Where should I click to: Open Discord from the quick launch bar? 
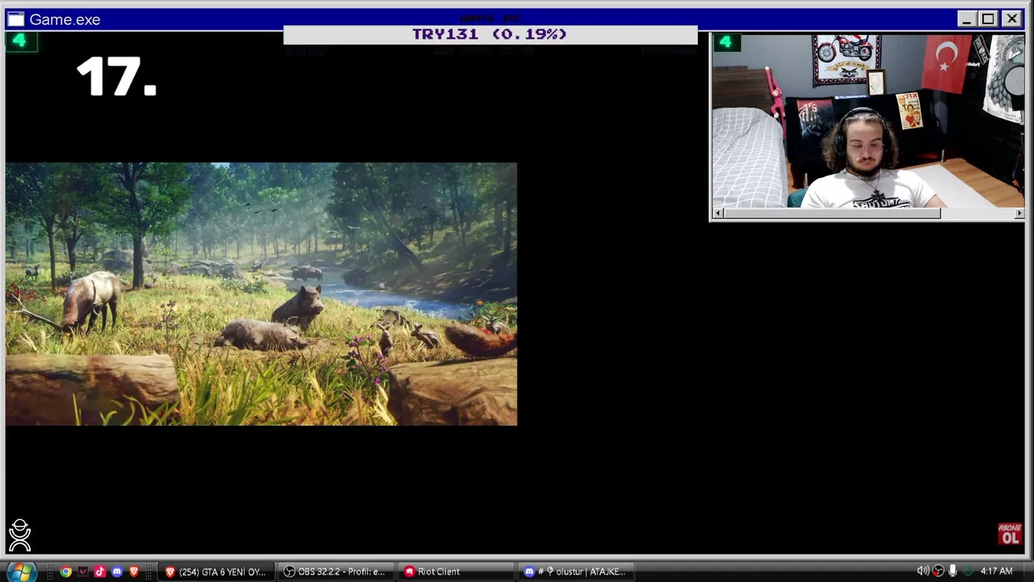point(116,571)
